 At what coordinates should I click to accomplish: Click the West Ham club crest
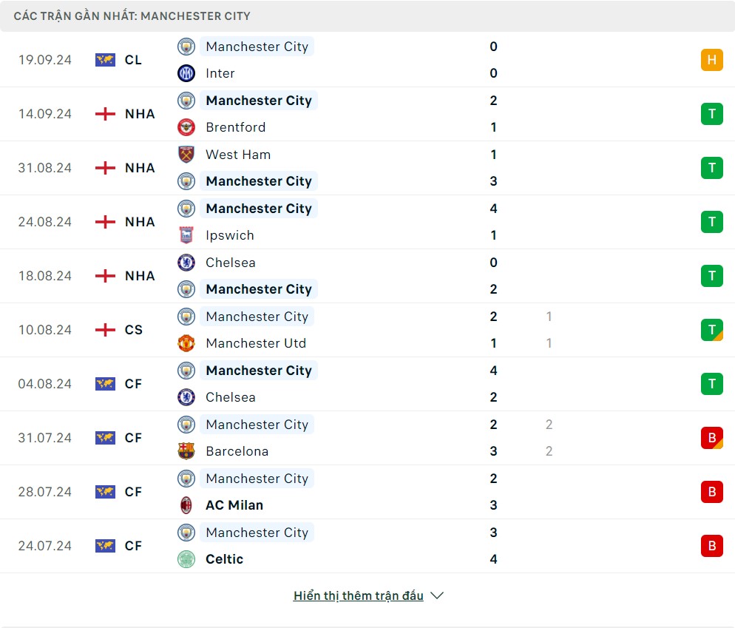click(x=186, y=155)
